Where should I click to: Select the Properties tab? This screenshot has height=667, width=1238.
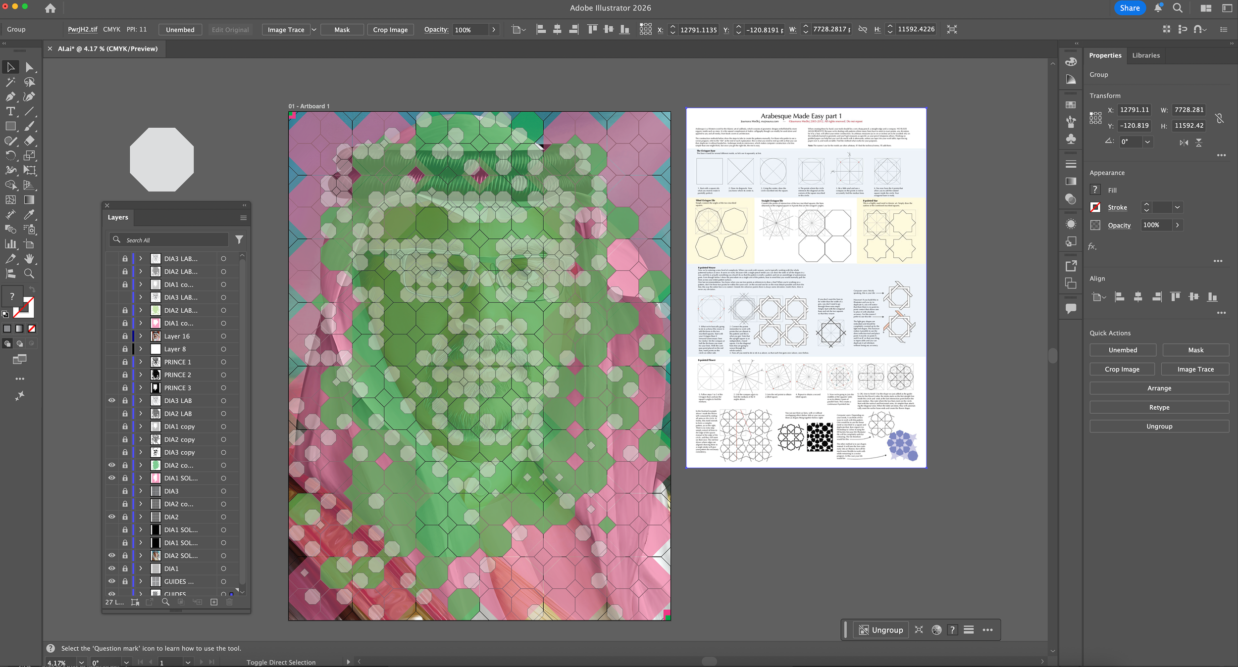click(x=1105, y=55)
